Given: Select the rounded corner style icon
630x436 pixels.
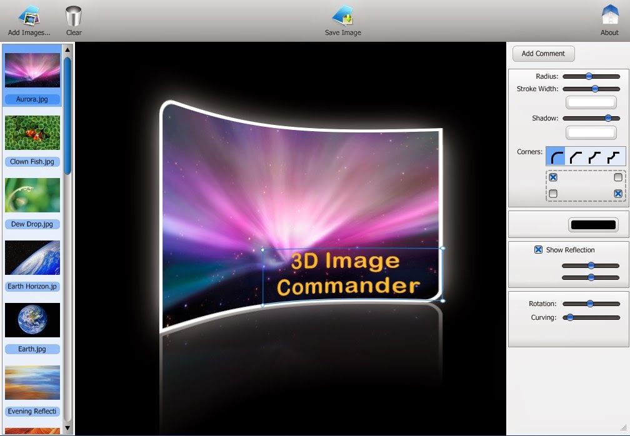Looking at the screenshot, I should 556,157.
